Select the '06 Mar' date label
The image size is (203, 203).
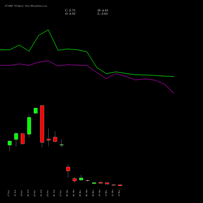[86, 193]
